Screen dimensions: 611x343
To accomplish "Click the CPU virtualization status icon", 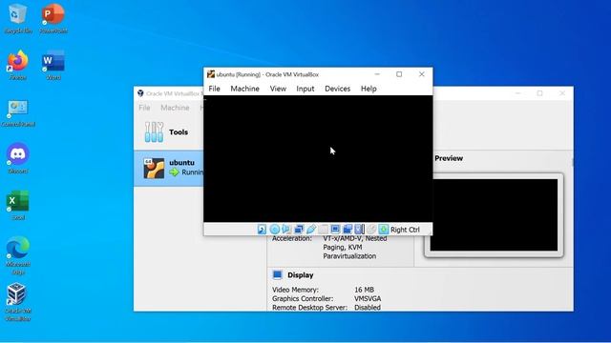I will point(359,230).
